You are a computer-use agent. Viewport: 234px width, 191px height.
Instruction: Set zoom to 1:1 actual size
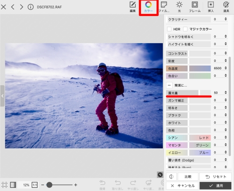tap(35, 185)
